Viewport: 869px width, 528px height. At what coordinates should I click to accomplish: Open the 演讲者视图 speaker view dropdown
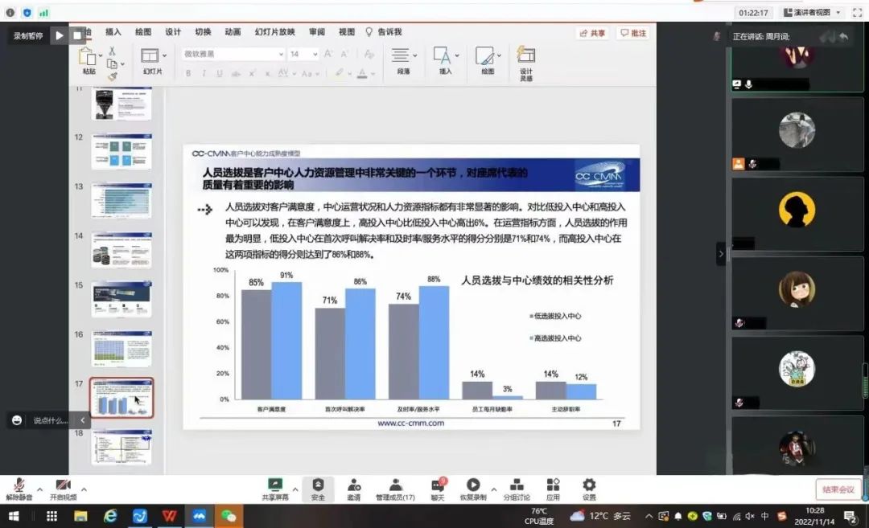(811, 12)
